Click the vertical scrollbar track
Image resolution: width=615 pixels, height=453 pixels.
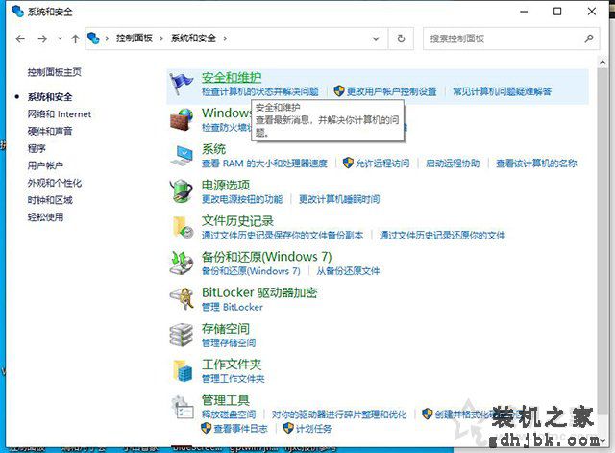tap(603, 251)
